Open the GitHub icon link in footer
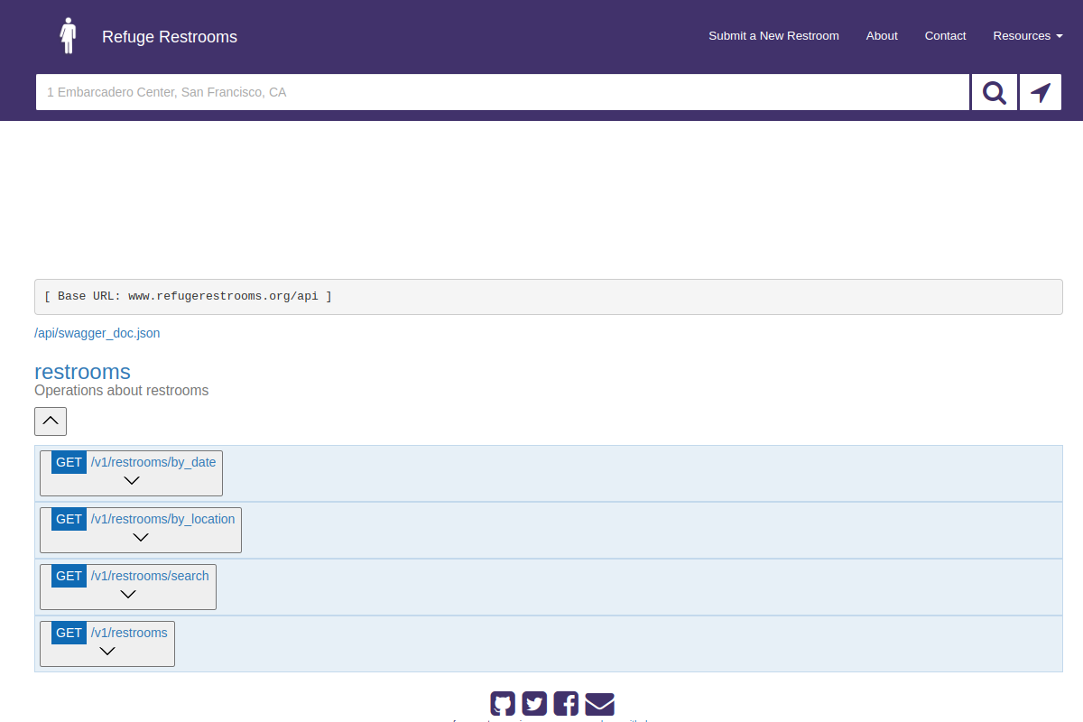This screenshot has width=1083, height=722. click(503, 704)
